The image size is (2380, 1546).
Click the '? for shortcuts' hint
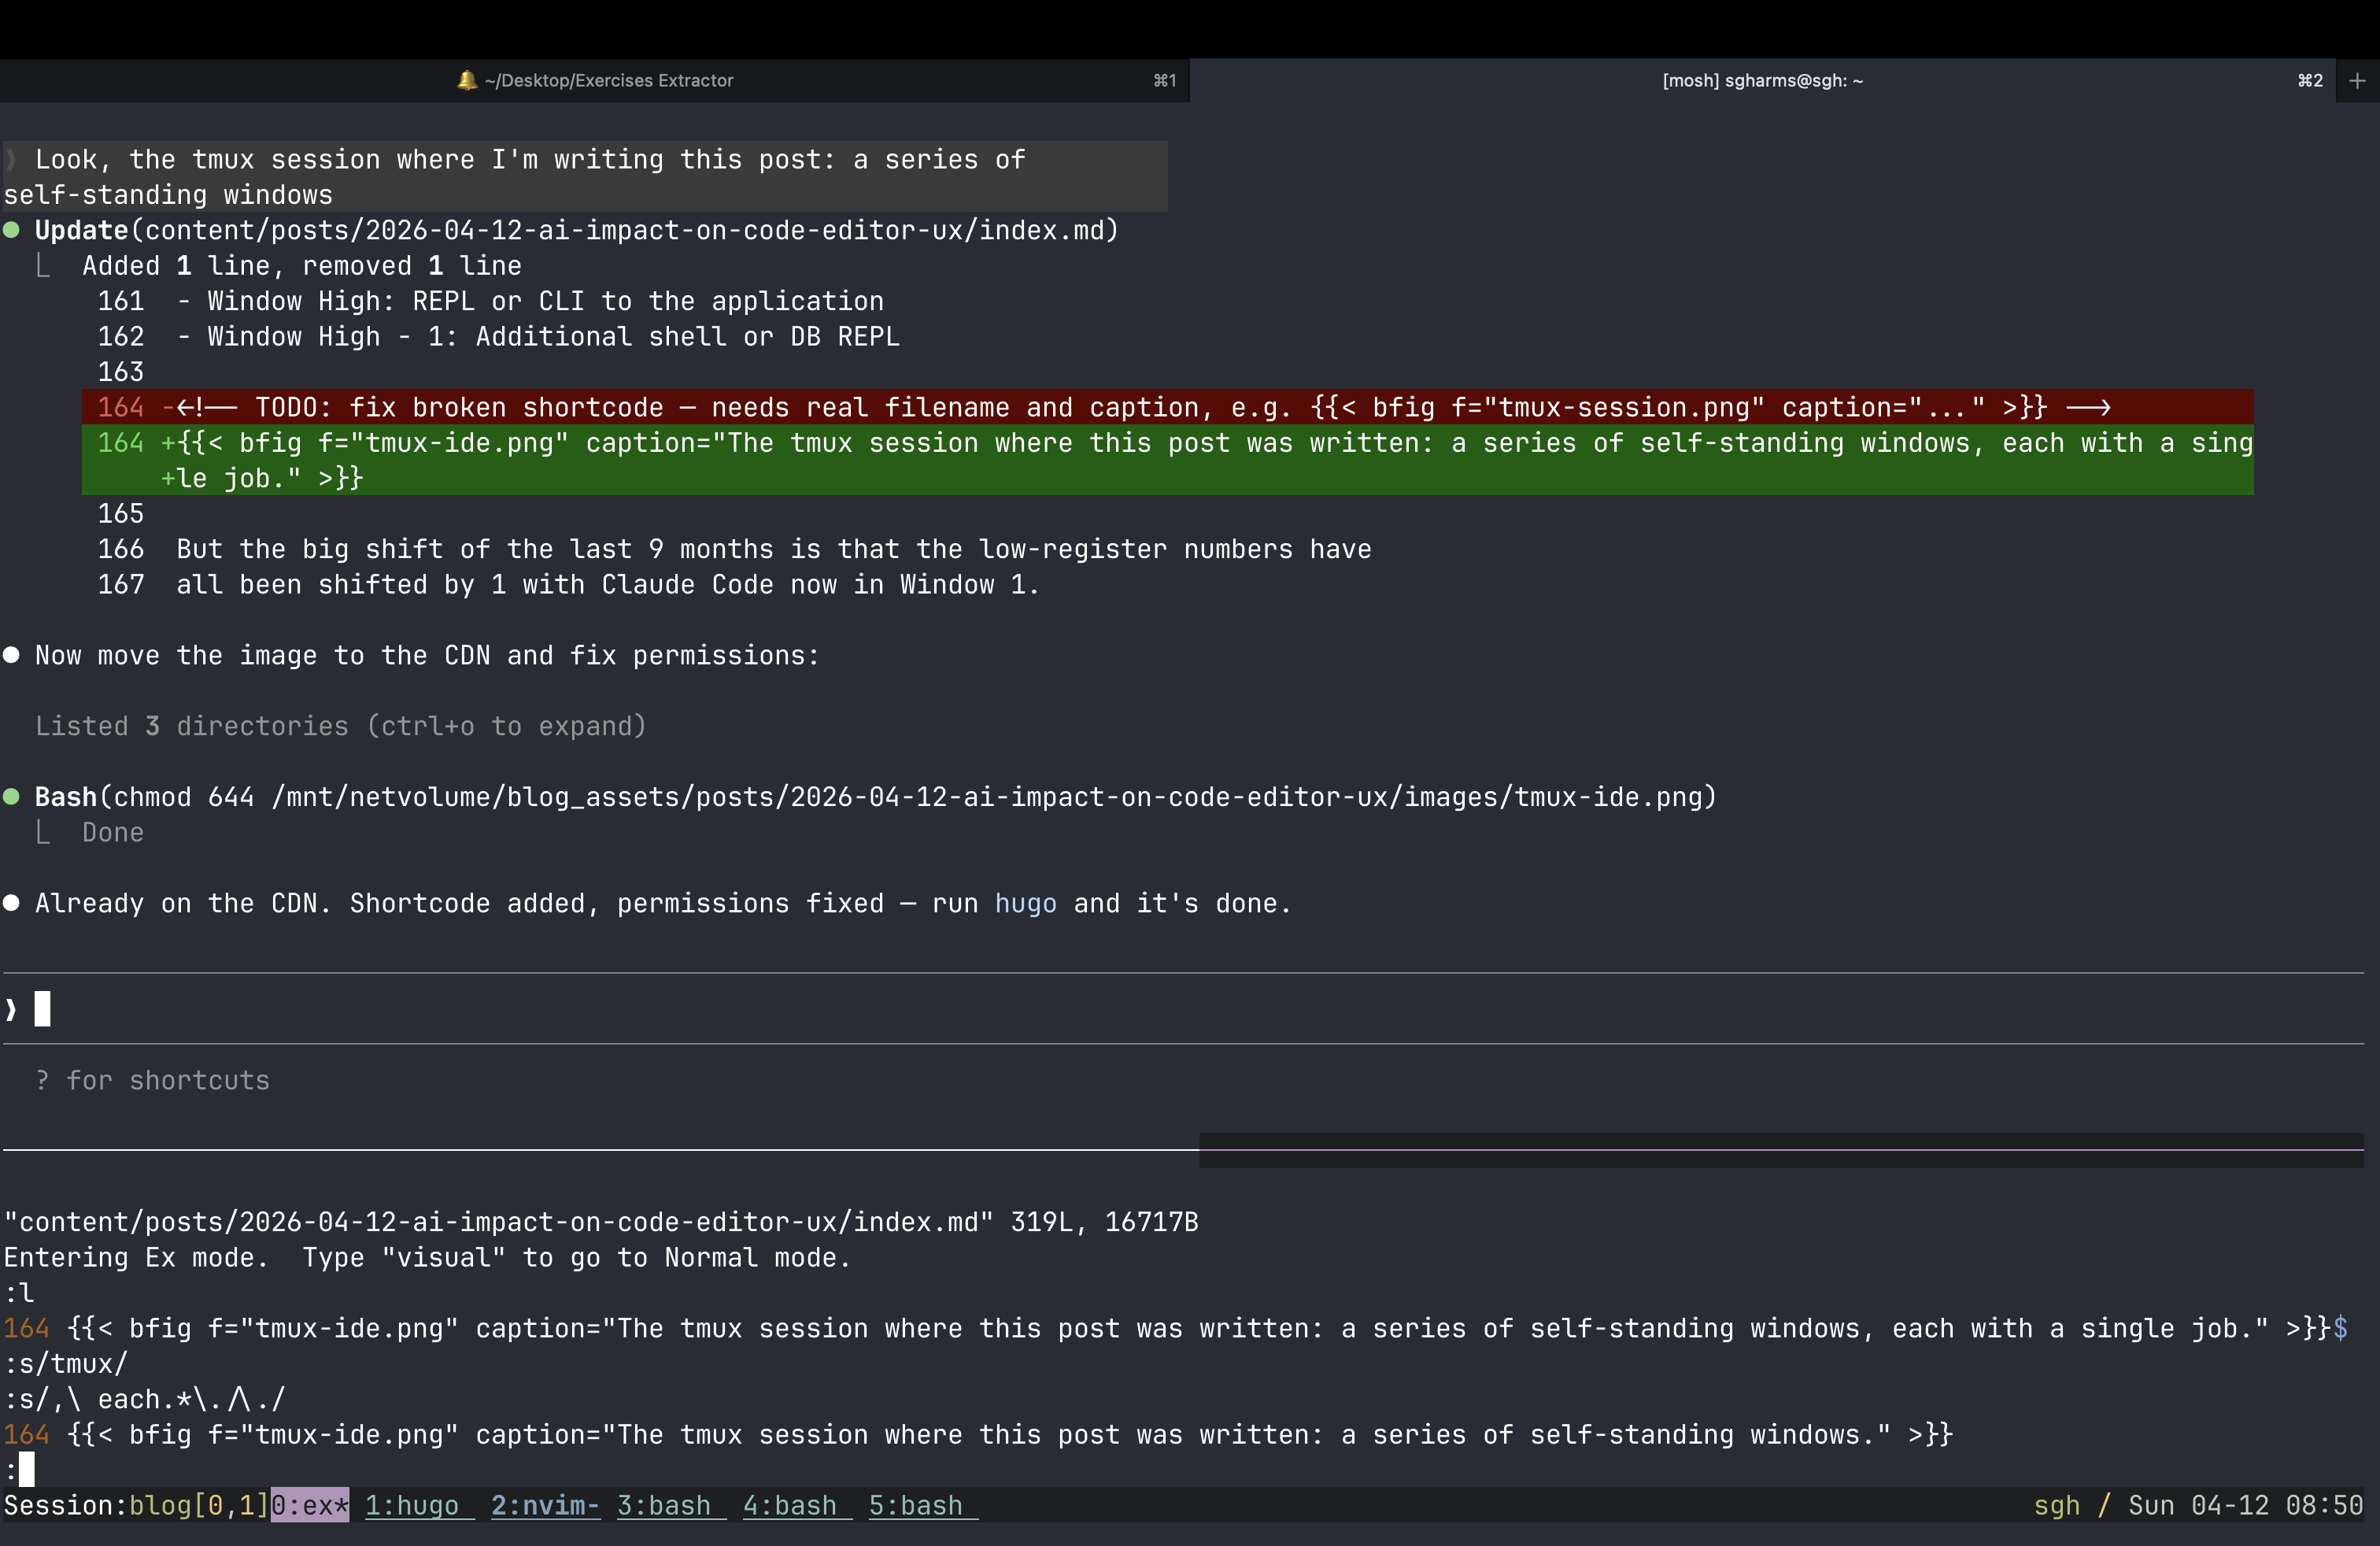[x=151, y=1080]
